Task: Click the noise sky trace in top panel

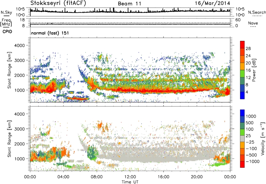Action: [x=130, y=12]
